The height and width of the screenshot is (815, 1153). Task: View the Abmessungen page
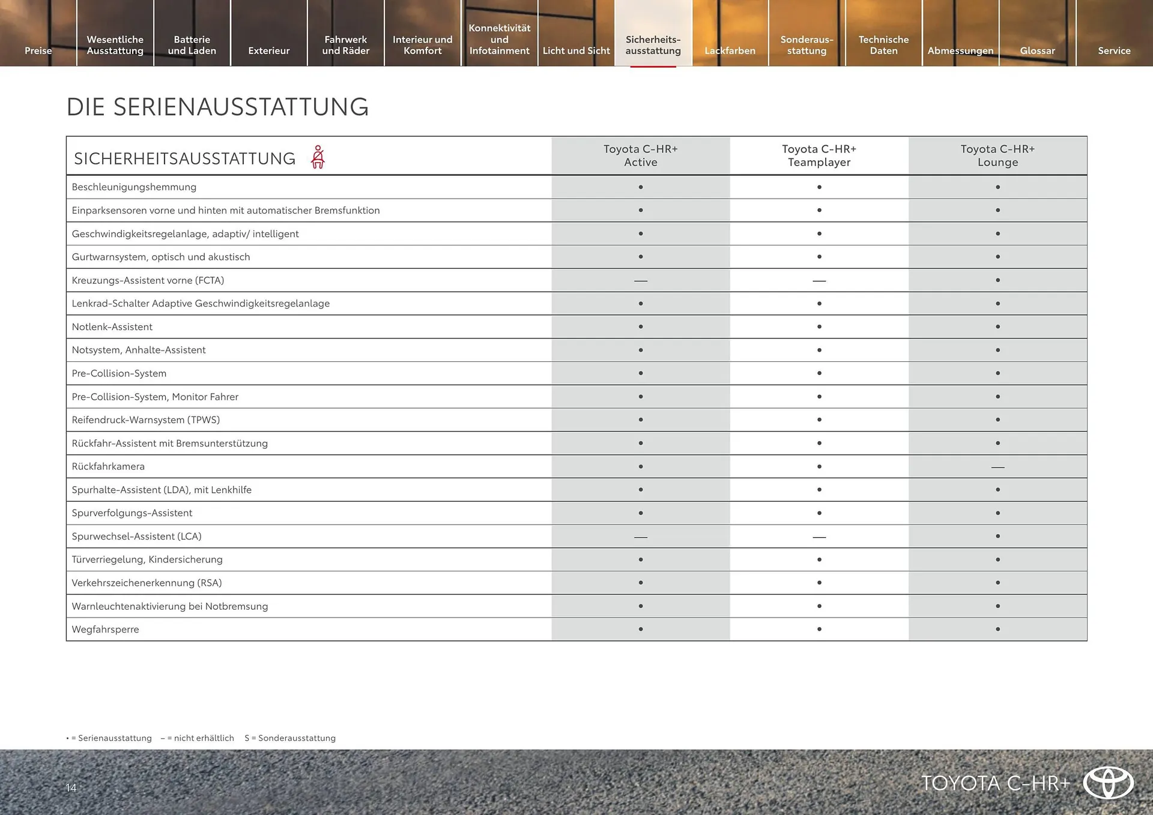click(x=960, y=50)
